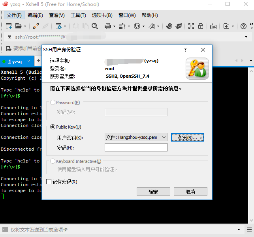
Task: Click the tab scroll right arrow
Action: click(x=242, y=61)
